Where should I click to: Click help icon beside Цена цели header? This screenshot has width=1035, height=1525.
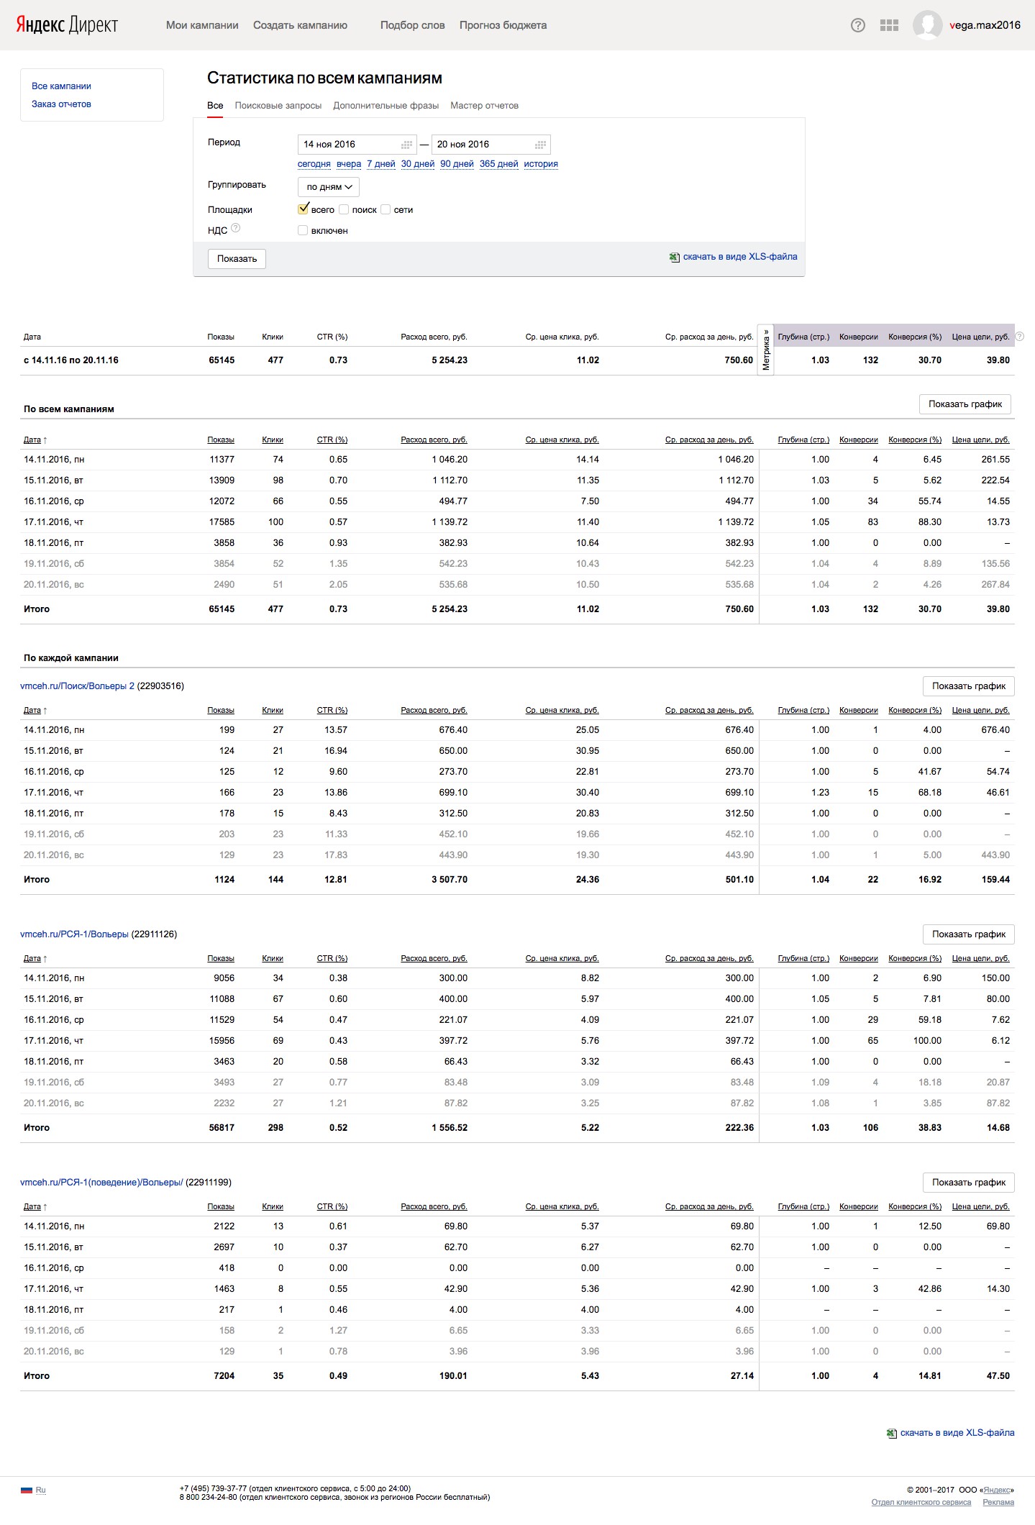coord(1019,336)
